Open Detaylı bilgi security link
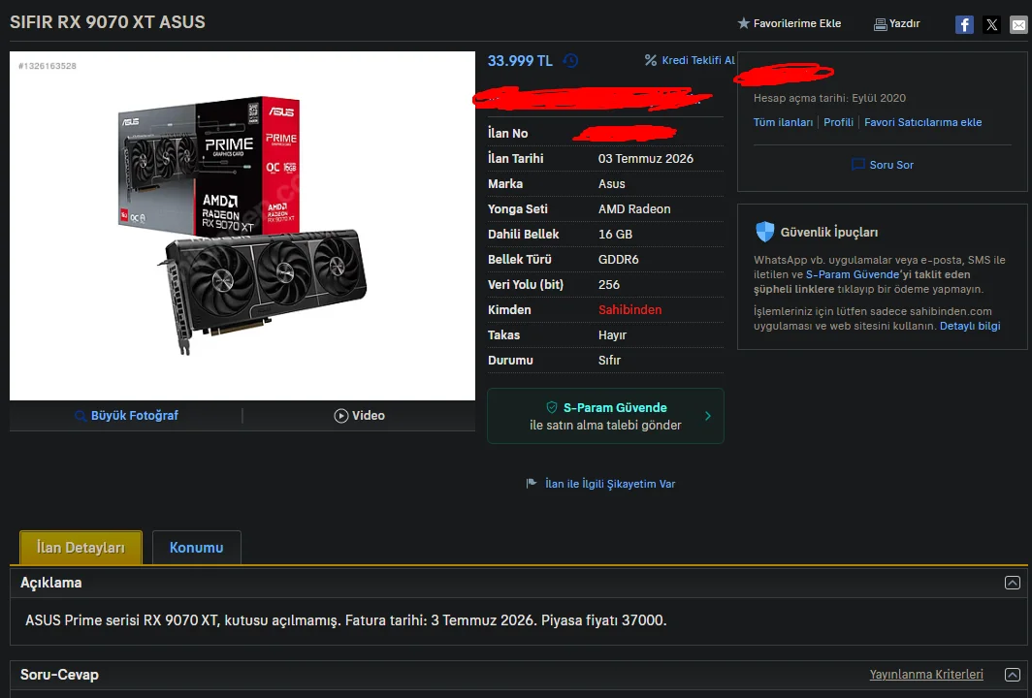The width and height of the screenshot is (1032, 698). click(970, 326)
